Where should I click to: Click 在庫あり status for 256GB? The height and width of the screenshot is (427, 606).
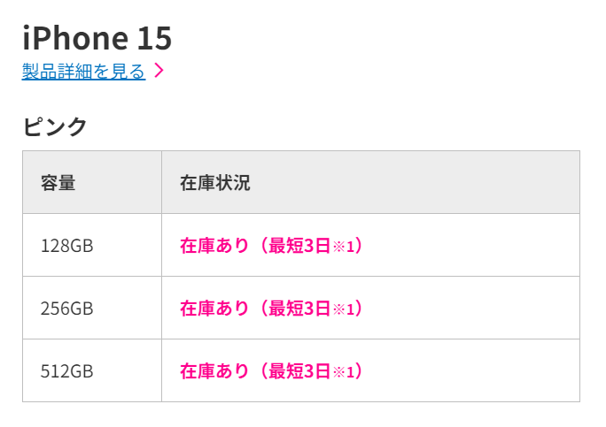(x=214, y=309)
